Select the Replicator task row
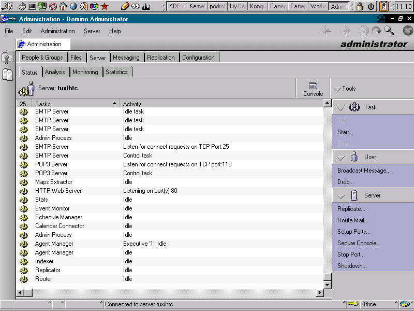 click(170, 270)
